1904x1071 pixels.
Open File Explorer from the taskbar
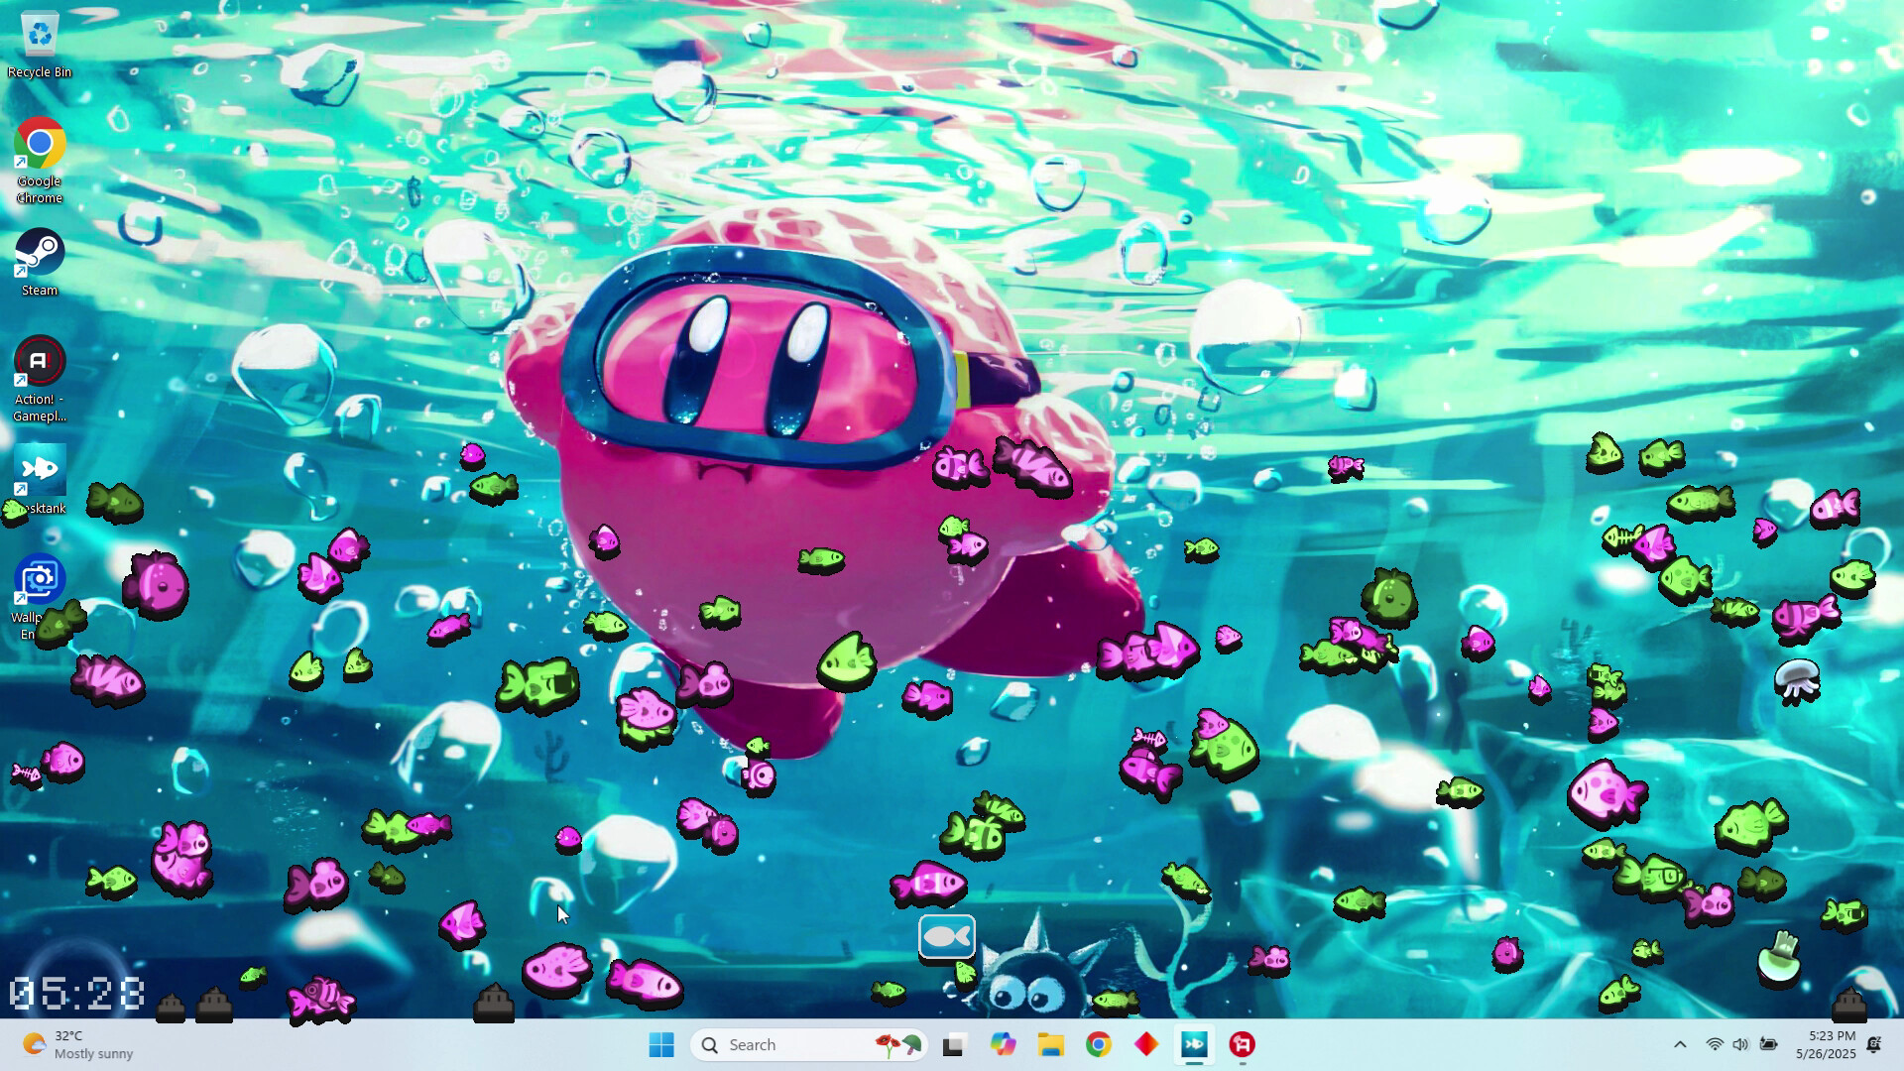1050,1044
